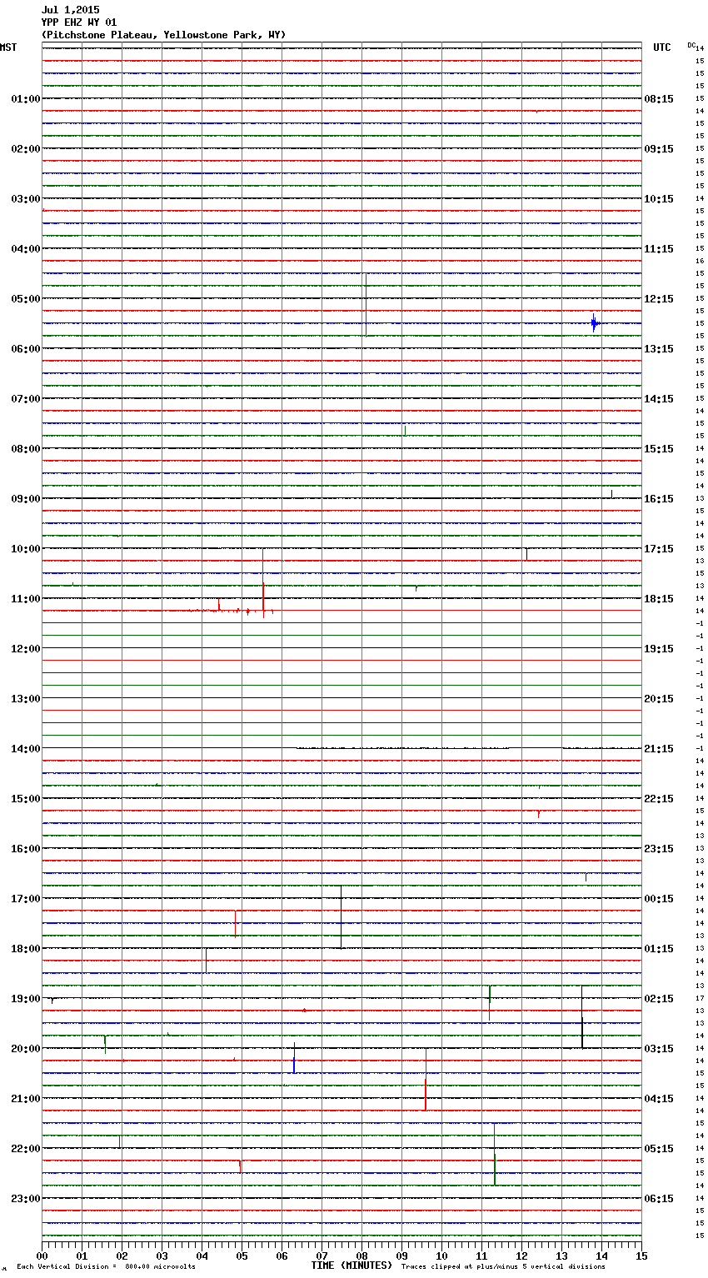708x1278 pixels.
Task: Click the 04:00 MST time label
Action: click(x=26, y=249)
